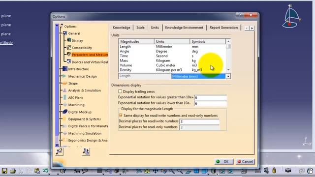
Task: Expand the Machining tree node
Action: click(61, 105)
